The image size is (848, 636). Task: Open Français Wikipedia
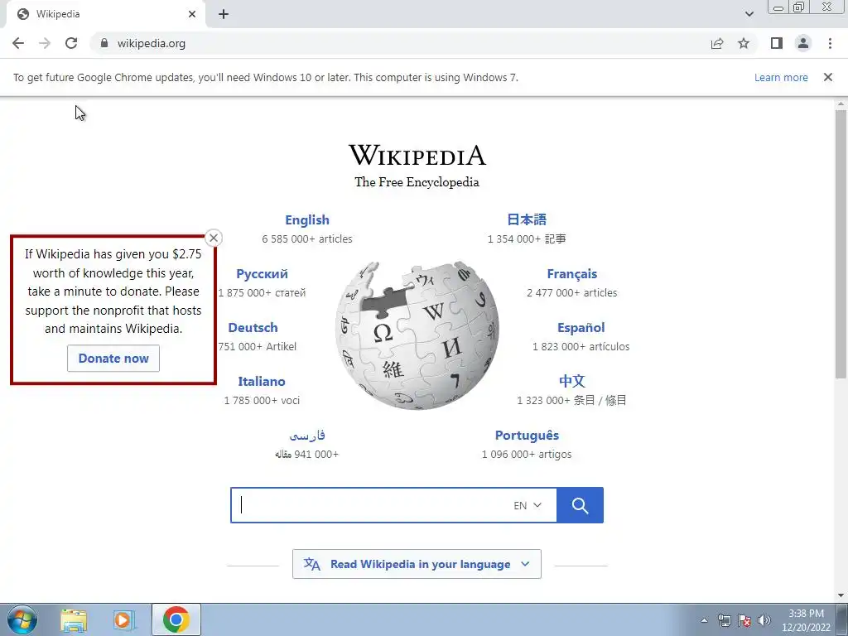(x=572, y=274)
